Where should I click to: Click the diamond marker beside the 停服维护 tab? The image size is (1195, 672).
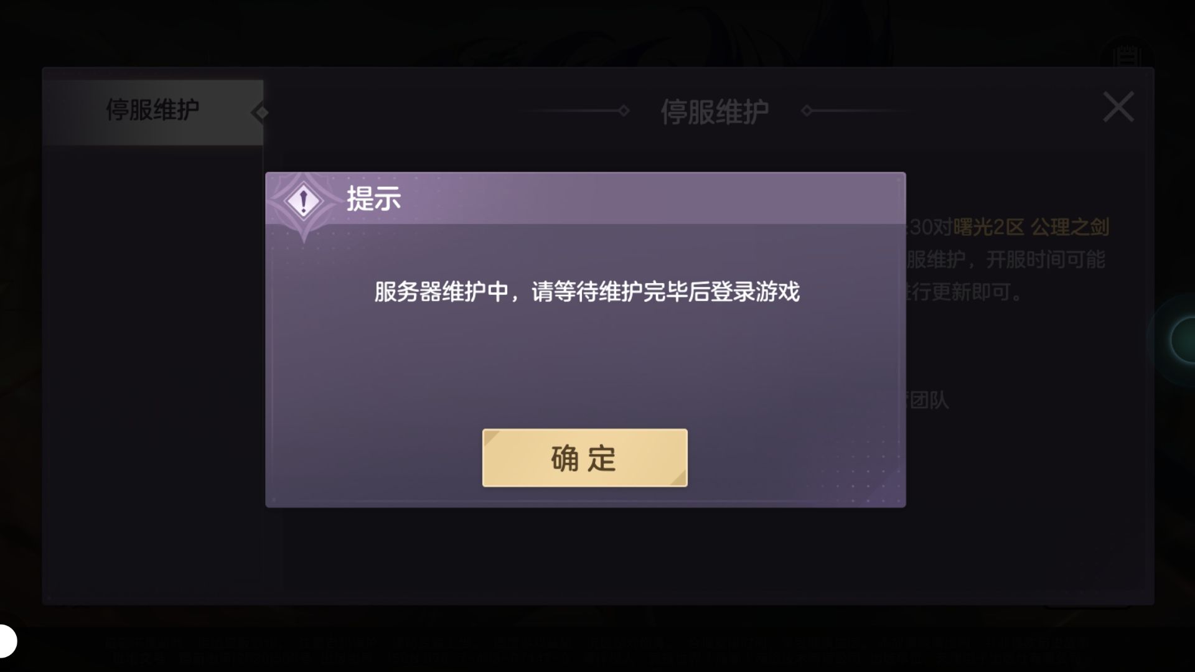click(x=260, y=113)
